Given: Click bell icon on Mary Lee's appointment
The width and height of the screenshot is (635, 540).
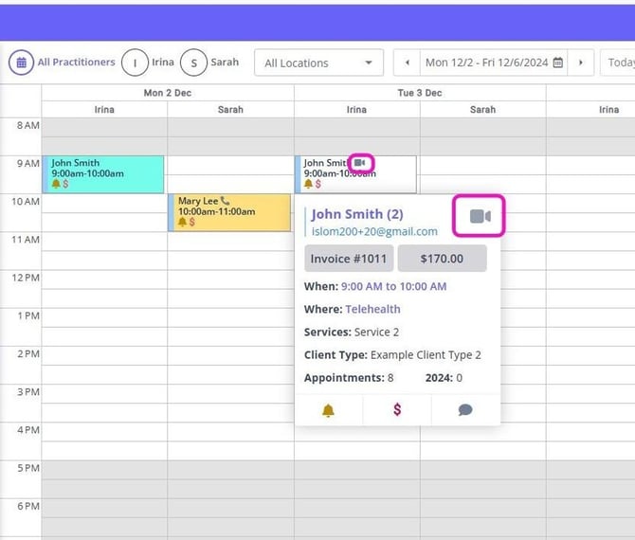Looking at the screenshot, I should (x=182, y=222).
